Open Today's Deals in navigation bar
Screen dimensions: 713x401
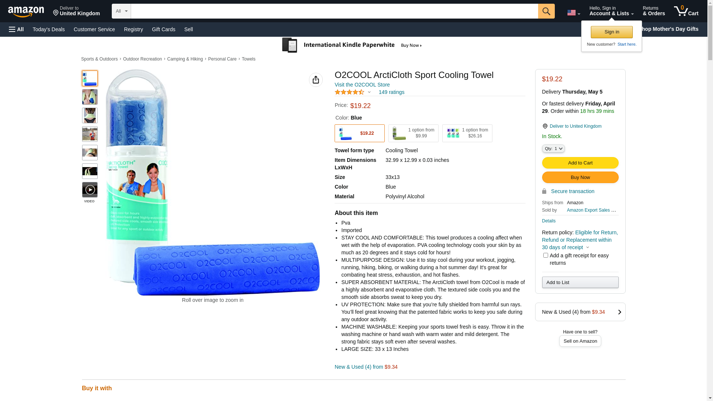click(49, 29)
